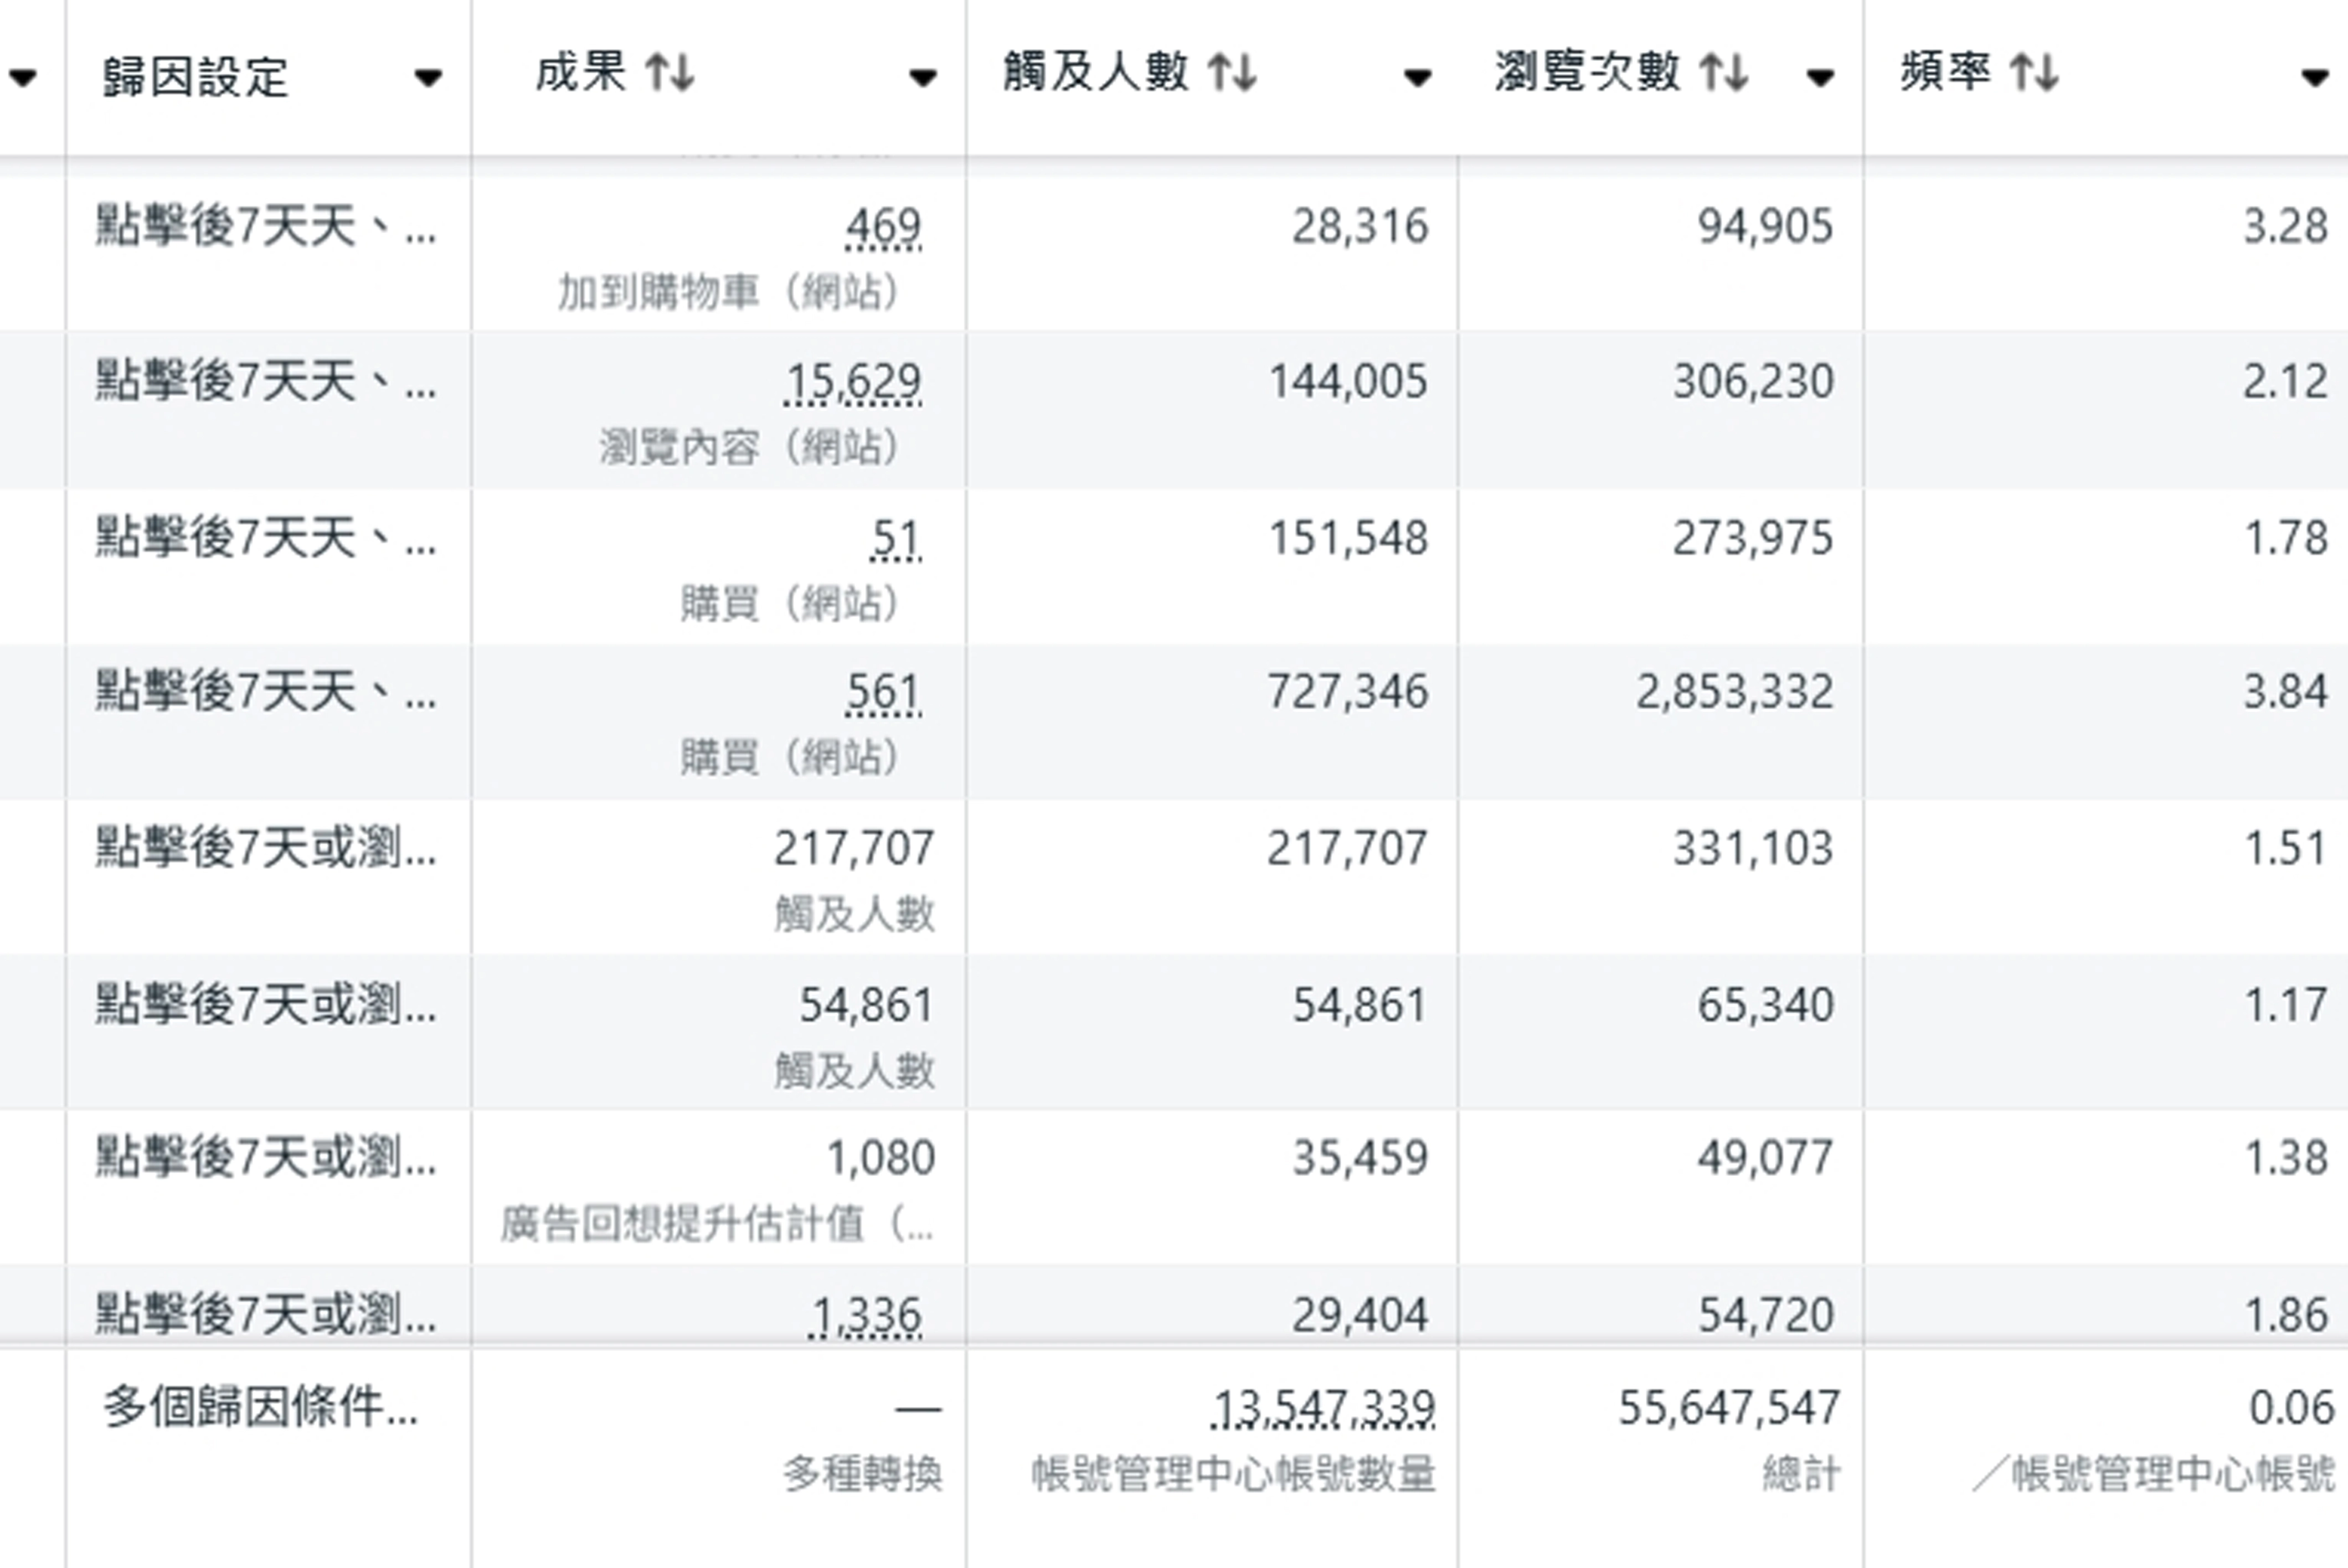2348x1568 pixels.
Task: Click the 帳號管理中心帳號數量 label
Action: click(x=1234, y=1475)
